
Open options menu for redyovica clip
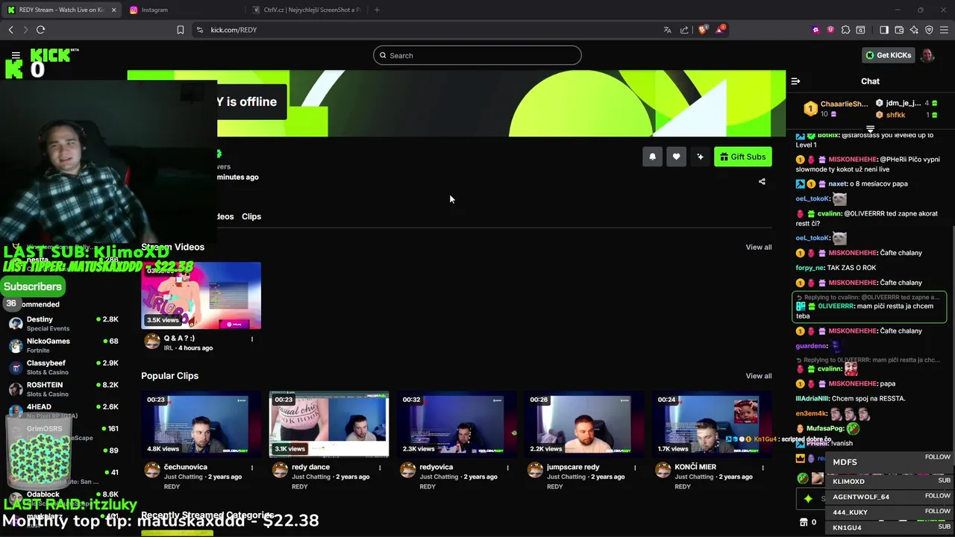[507, 468]
